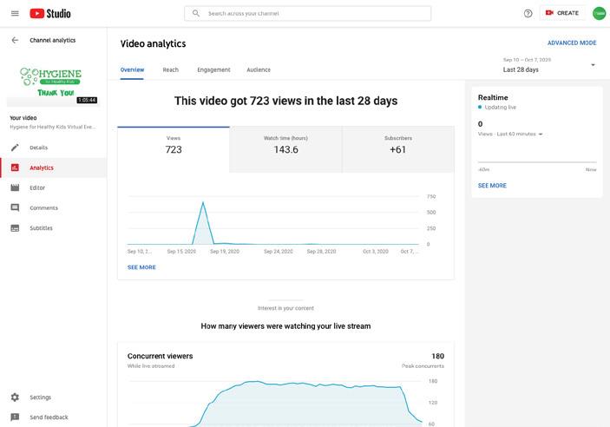Click the Analytics chart icon
This screenshot has height=427, width=610.
coord(15,168)
